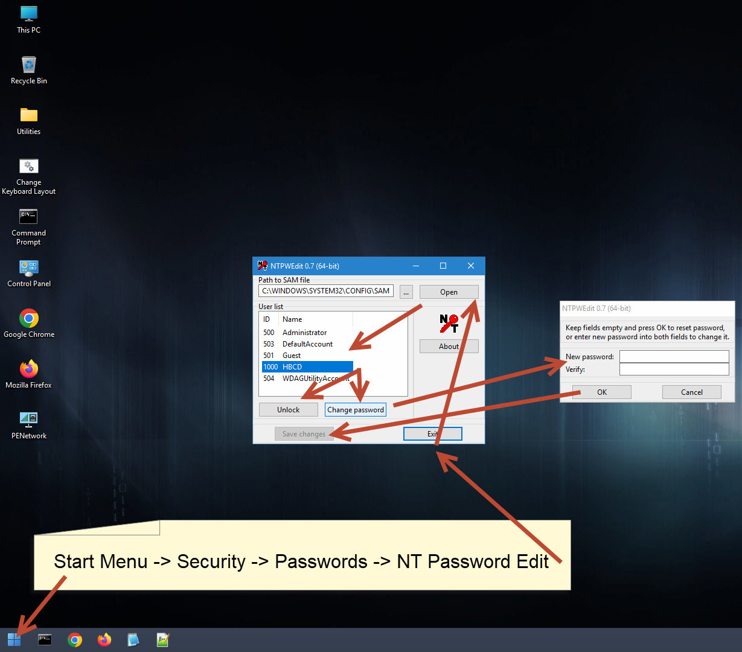Launch Command Prompt desktop shortcut
This screenshot has width=742, height=652.
pos(29,227)
